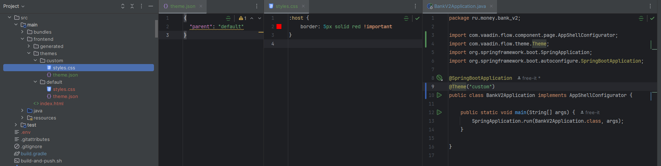
Task: Run the BankV2Application class from the gutter
Action: (439, 95)
